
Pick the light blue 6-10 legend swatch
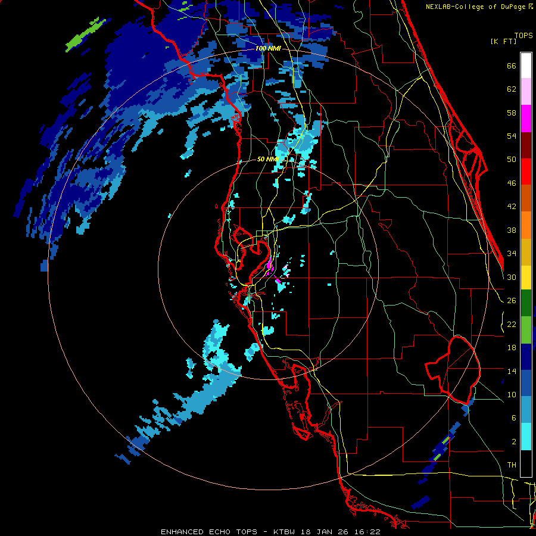[526, 410]
